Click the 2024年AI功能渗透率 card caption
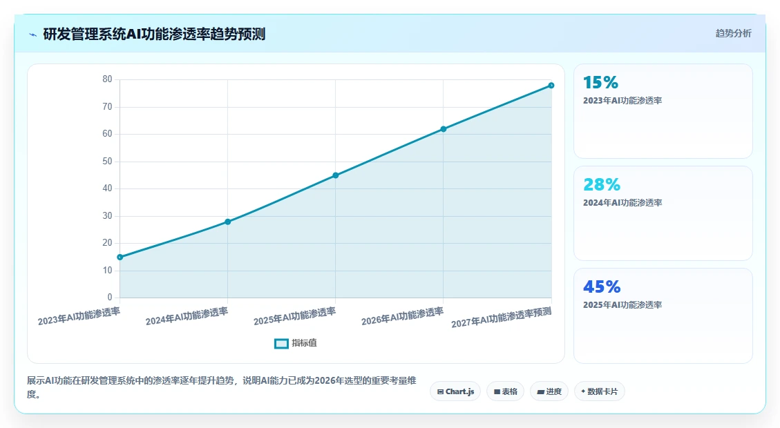780x428 pixels. pos(622,203)
